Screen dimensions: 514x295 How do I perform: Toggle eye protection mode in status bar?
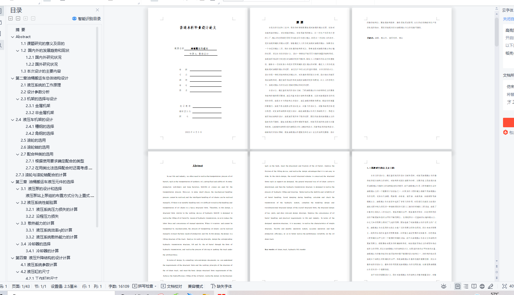coord(443,286)
